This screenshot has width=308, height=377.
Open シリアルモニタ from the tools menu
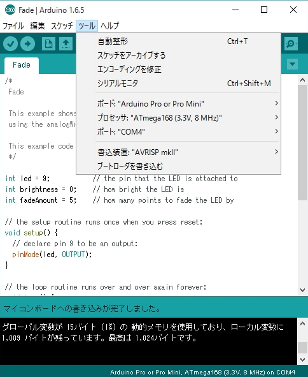pos(178,83)
